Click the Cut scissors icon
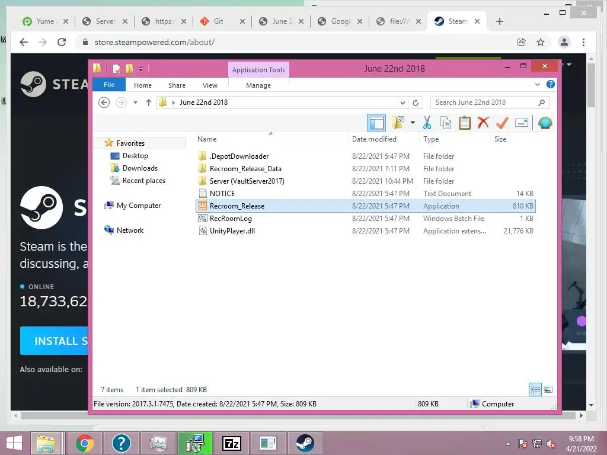Screen dimensions: 607x455 [427, 123]
